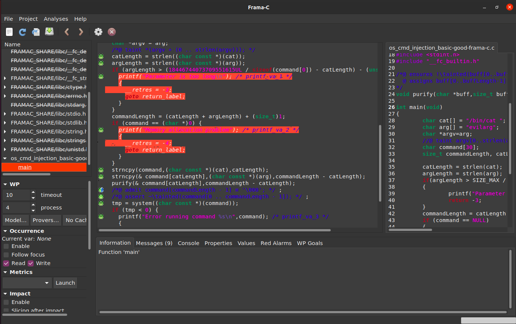Click green status bullet beside catLength strlen line
This screenshot has height=324, width=516.
pyautogui.click(x=101, y=57)
